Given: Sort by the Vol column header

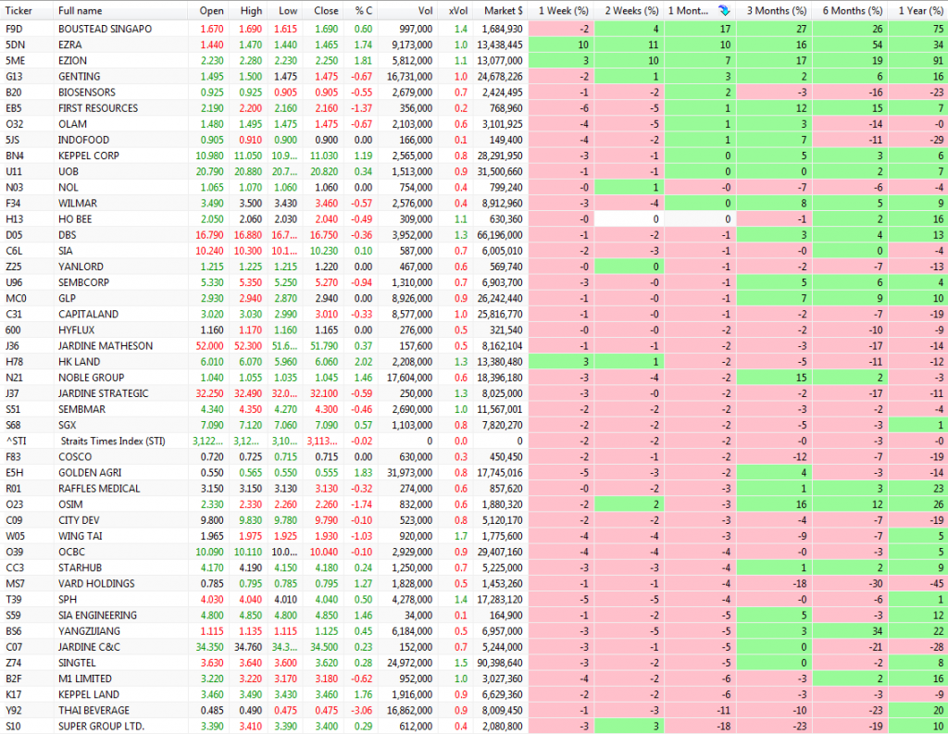Looking at the screenshot, I should [424, 10].
